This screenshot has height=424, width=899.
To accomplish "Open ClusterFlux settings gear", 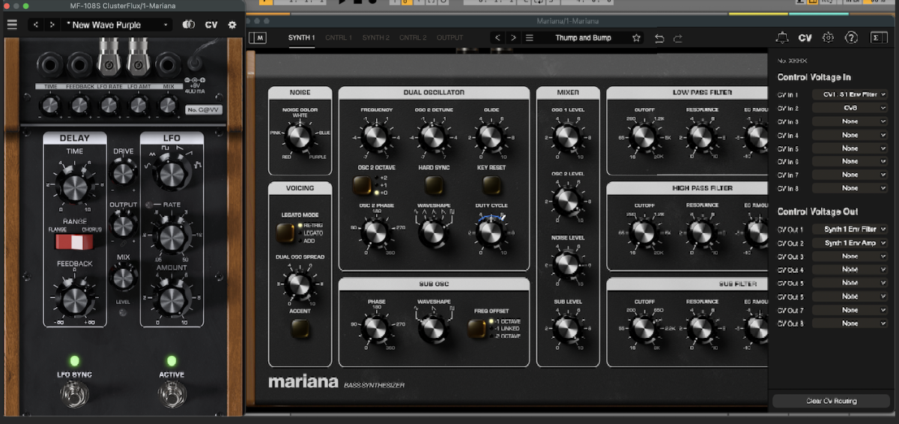I will point(232,25).
